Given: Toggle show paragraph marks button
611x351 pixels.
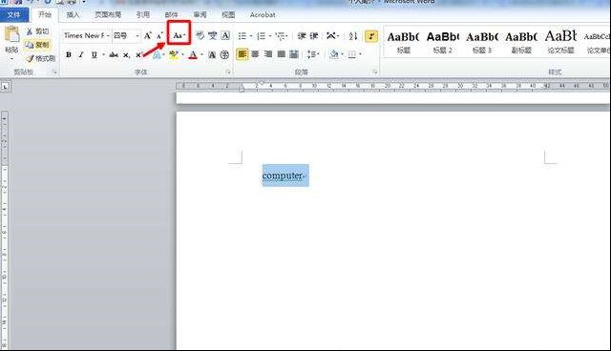Looking at the screenshot, I should 371,36.
